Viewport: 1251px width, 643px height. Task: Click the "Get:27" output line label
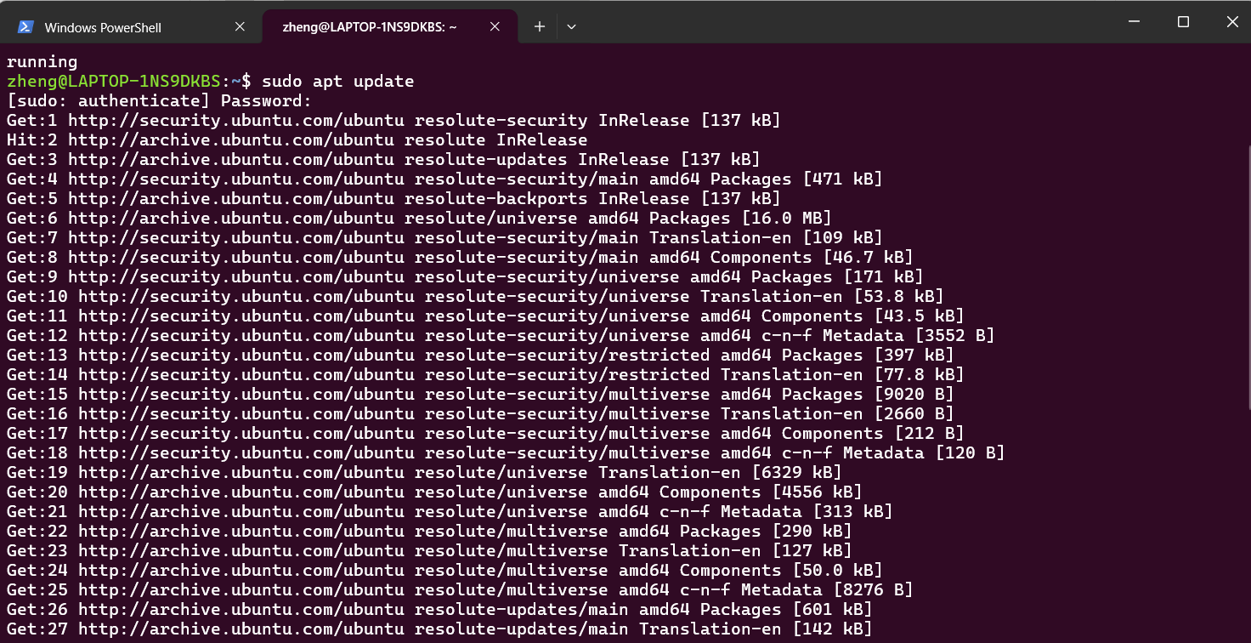coord(37,629)
